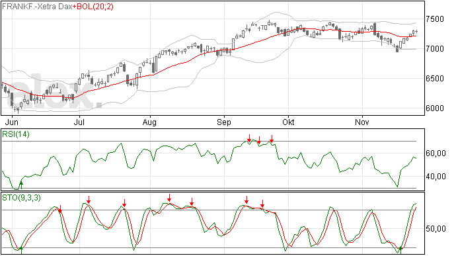Click the 50,00 stochastic scale label
The image size is (456, 256).
click(x=436, y=229)
